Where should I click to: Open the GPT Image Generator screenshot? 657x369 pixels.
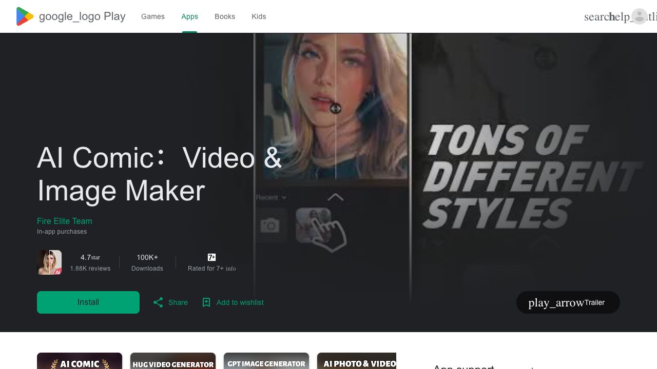click(x=266, y=361)
